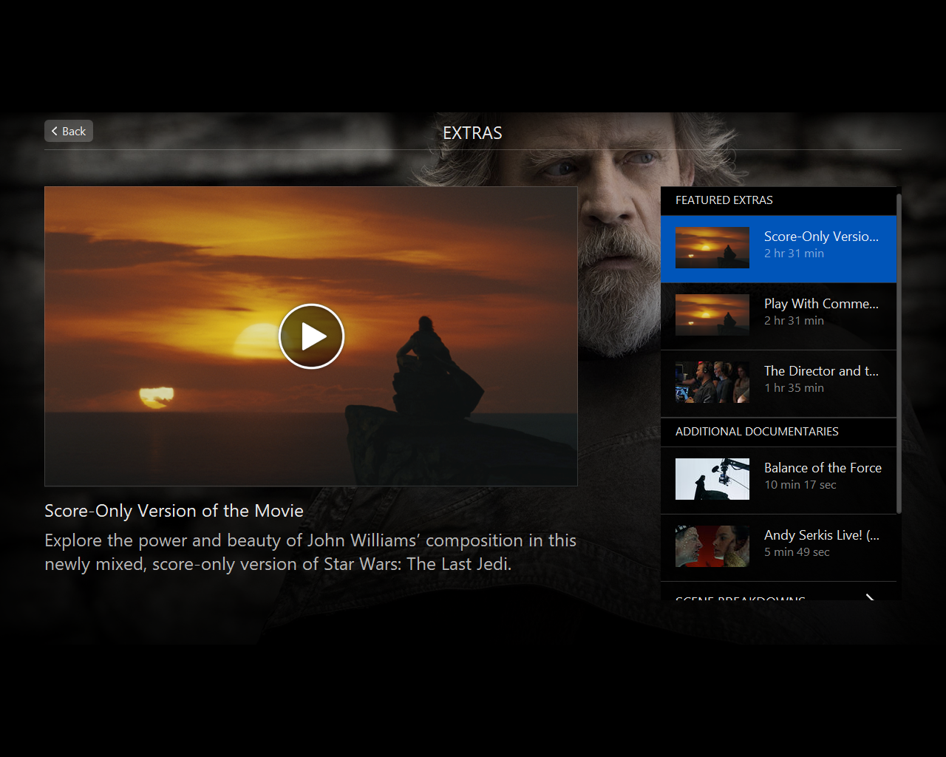Viewport: 946px width, 757px height.
Task: Click the back chevron icon
Action: coord(54,131)
